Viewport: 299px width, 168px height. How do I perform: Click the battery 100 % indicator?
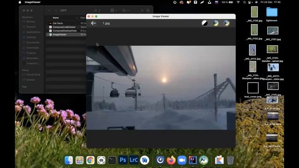(x=227, y=2)
